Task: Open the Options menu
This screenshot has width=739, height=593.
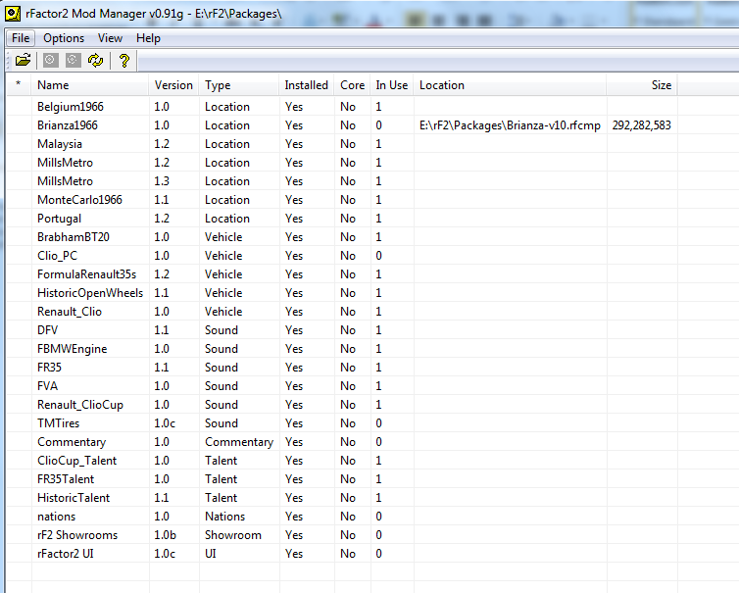Action: tap(64, 38)
